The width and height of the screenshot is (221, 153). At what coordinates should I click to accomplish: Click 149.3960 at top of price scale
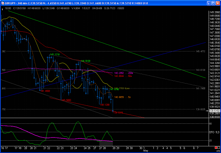(215, 12)
